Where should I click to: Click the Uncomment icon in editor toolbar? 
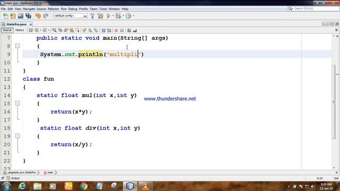click(x=135, y=30)
